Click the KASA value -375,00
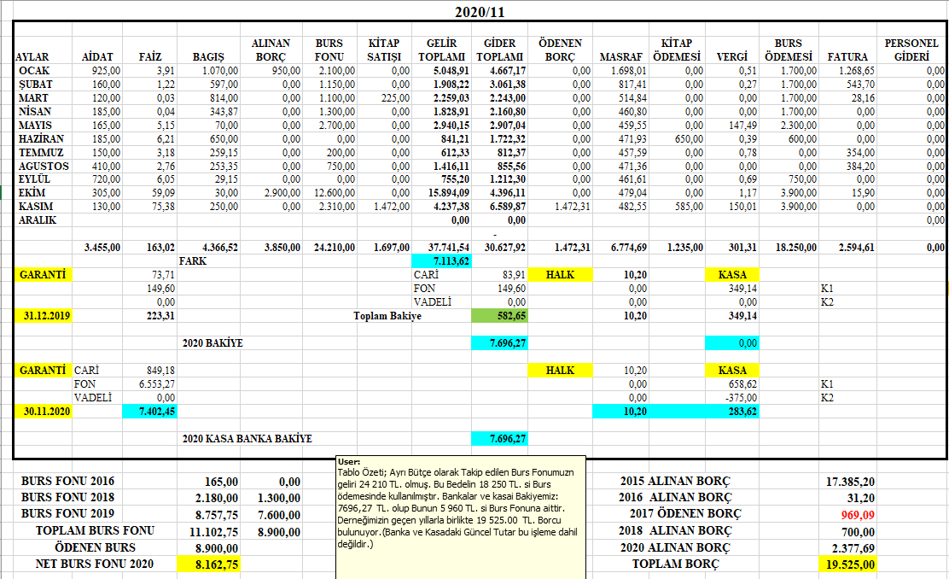949x579 pixels. point(742,398)
